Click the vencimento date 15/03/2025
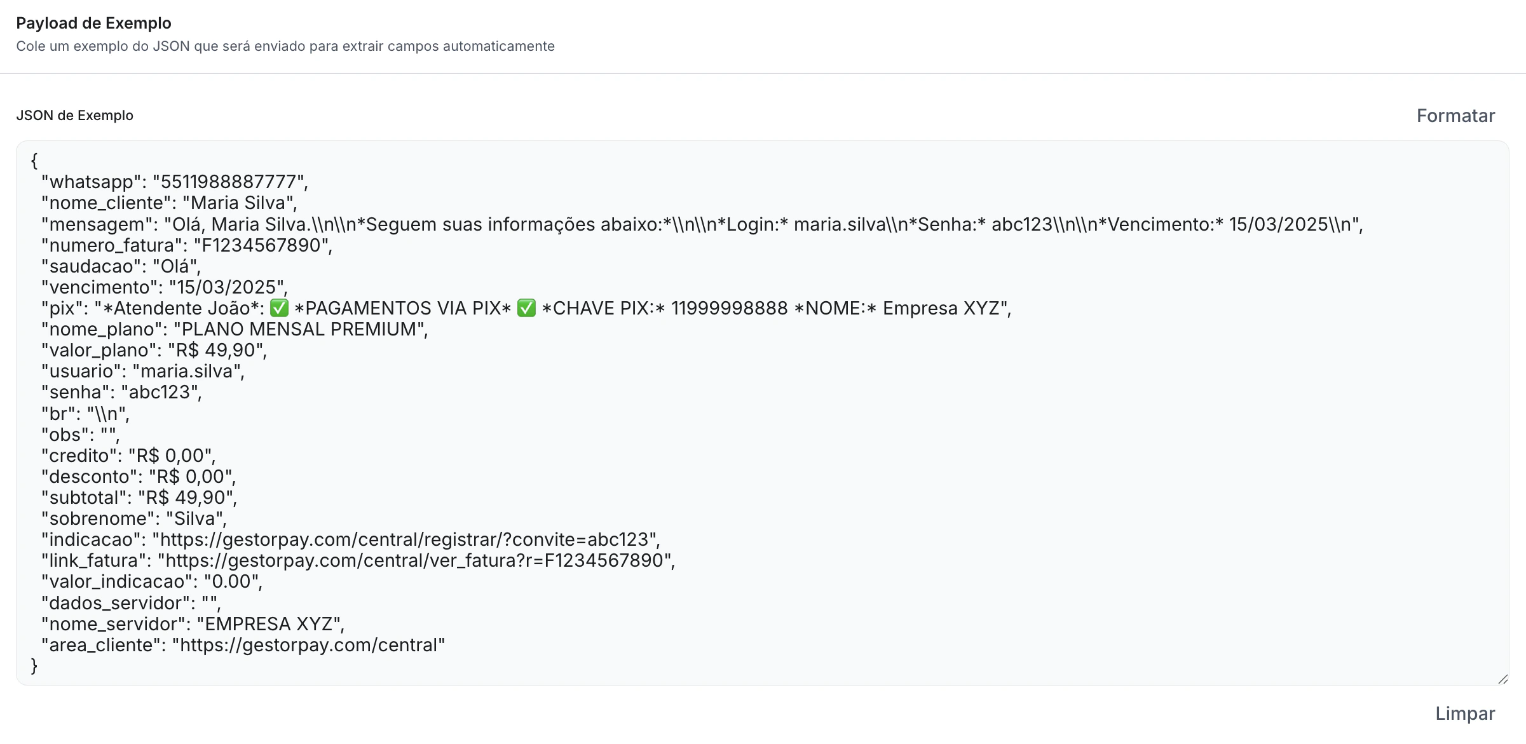 [x=229, y=287]
